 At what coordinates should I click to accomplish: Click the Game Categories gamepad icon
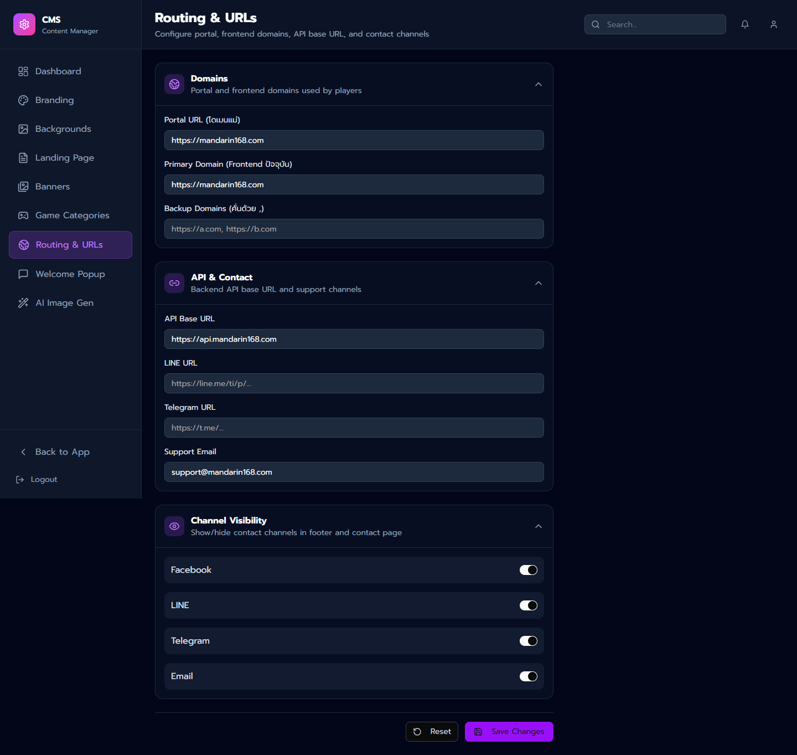(23, 215)
